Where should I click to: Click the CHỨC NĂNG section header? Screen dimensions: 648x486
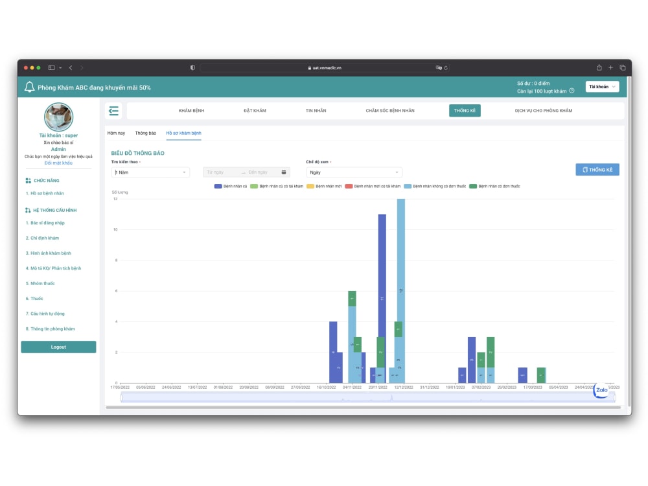[x=43, y=181]
